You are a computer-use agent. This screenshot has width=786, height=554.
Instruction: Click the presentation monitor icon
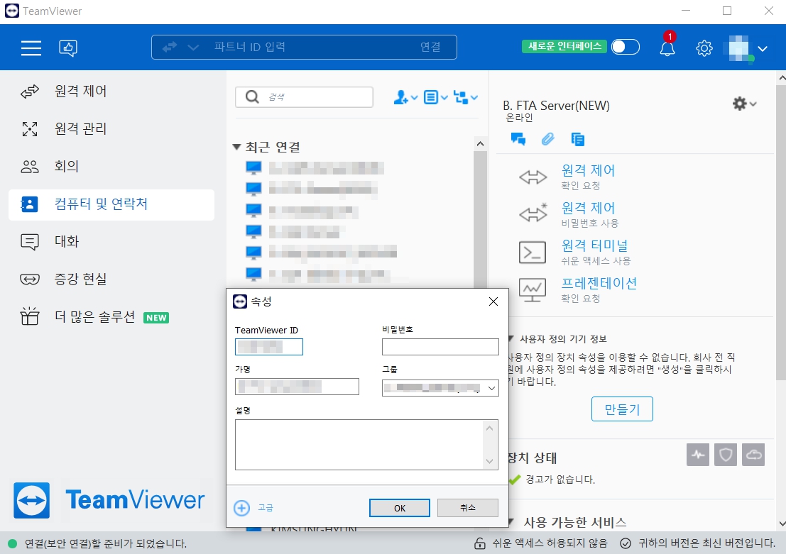point(533,290)
